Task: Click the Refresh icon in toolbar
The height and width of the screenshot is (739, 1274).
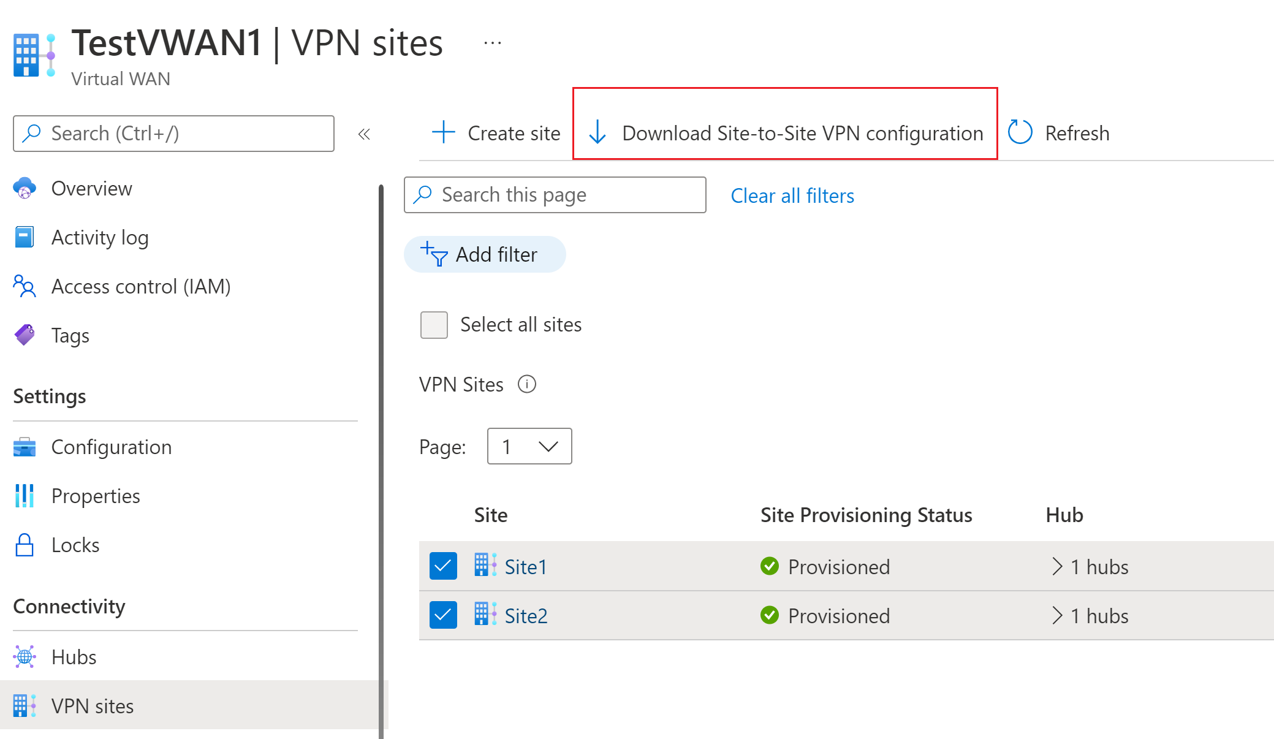Action: tap(1020, 132)
